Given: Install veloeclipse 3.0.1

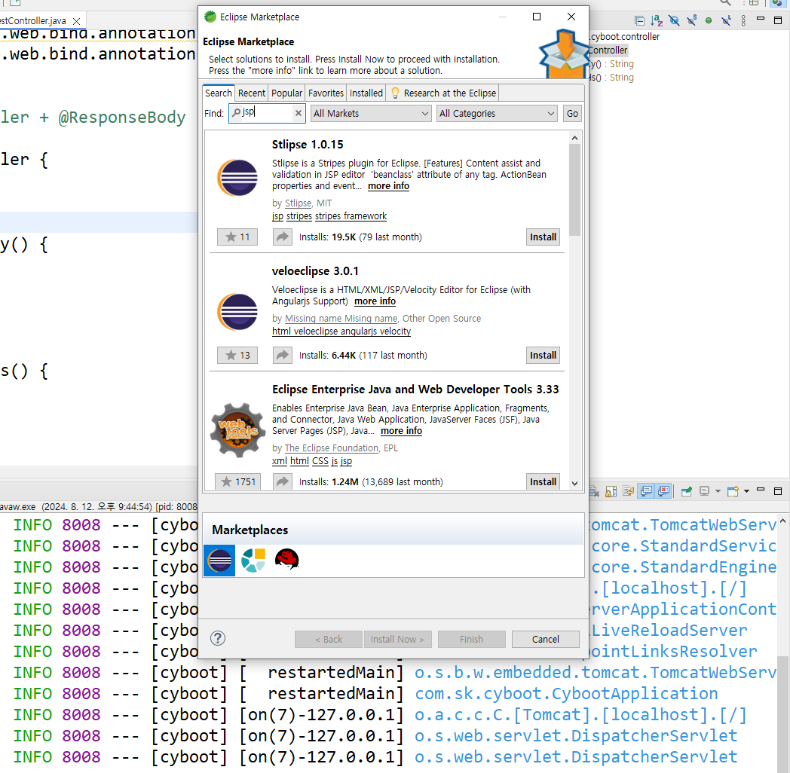Looking at the screenshot, I should point(543,355).
